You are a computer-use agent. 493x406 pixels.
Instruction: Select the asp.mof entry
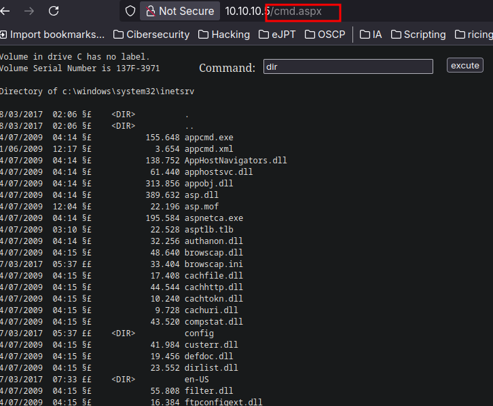point(202,207)
